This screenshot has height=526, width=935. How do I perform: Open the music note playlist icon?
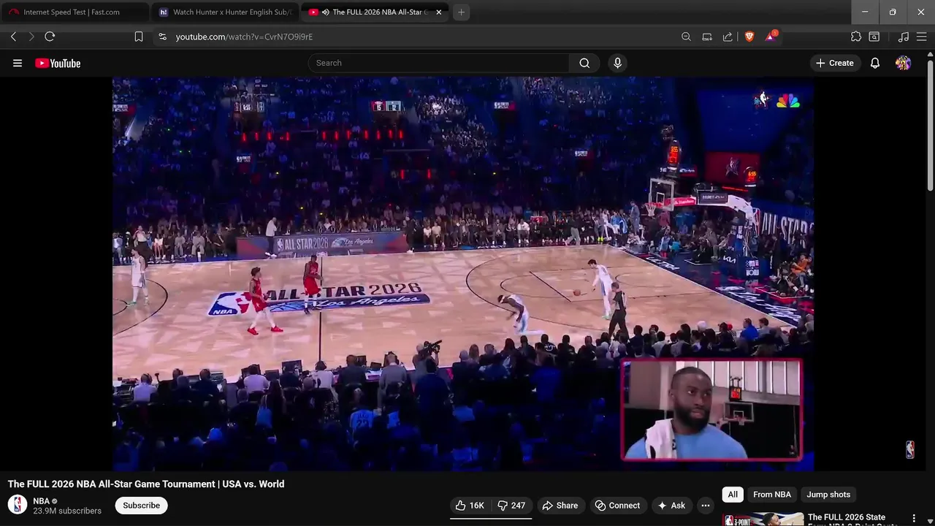904,37
